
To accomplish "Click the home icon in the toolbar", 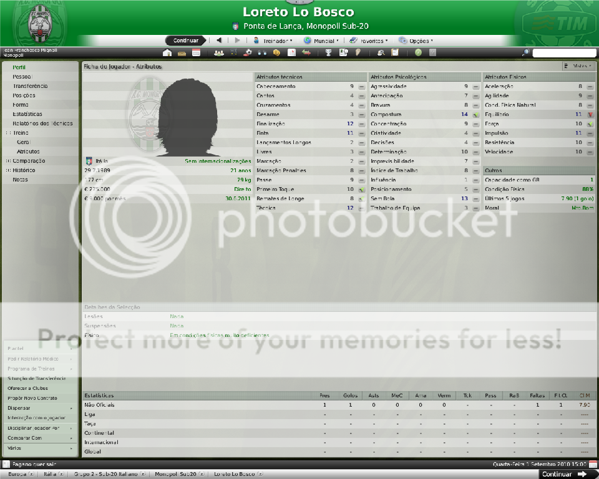I will (167, 53).
